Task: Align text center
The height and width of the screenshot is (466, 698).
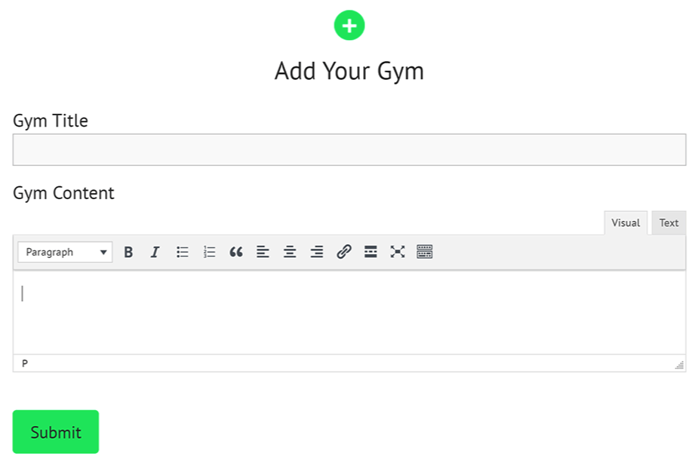Action: [x=290, y=253]
